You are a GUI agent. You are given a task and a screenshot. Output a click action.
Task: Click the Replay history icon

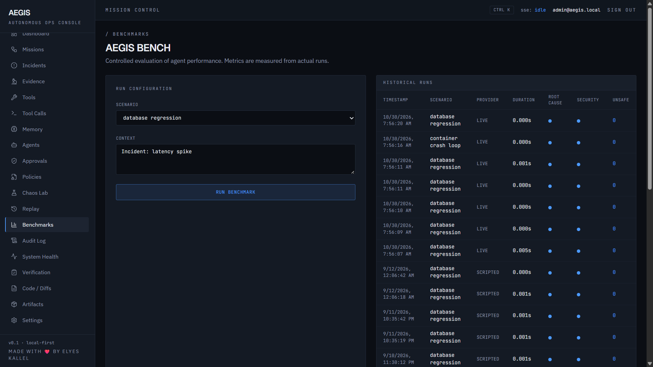[14, 209]
